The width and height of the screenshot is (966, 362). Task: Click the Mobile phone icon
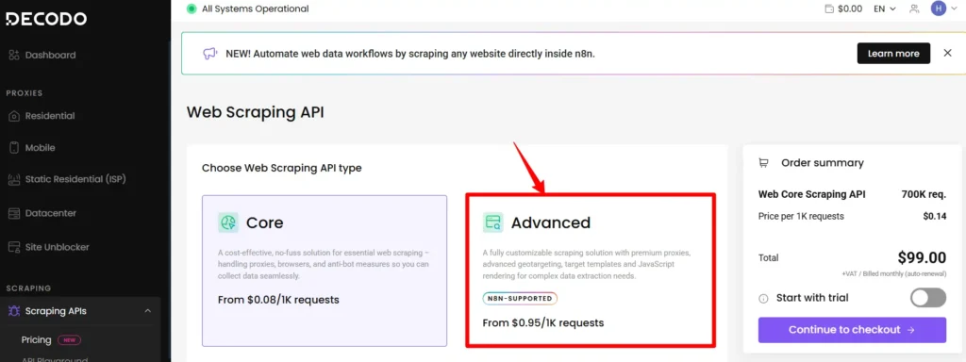coord(14,148)
